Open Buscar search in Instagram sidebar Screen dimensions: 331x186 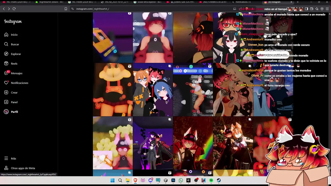pos(12,44)
